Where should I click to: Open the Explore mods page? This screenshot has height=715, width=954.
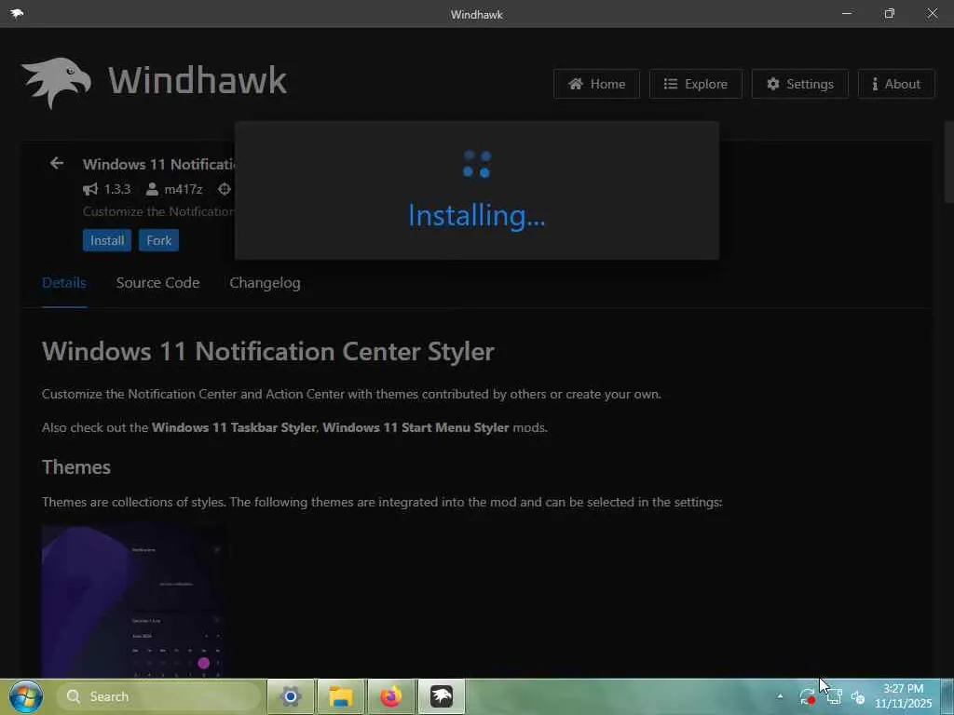coord(695,84)
